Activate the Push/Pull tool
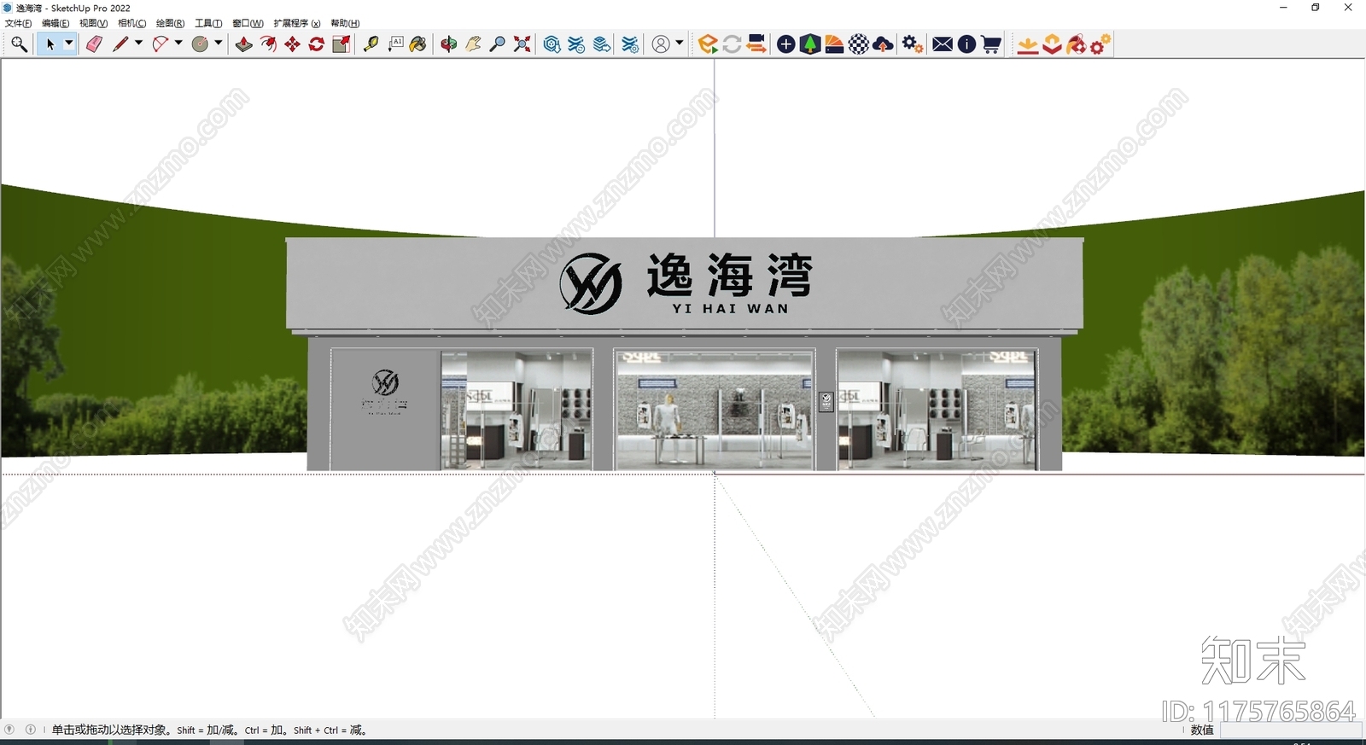Screen dimensions: 1366x745 (244, 44)
